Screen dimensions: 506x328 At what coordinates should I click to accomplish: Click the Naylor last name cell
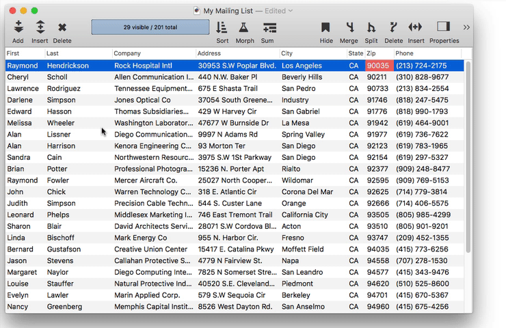click(57, 272)
